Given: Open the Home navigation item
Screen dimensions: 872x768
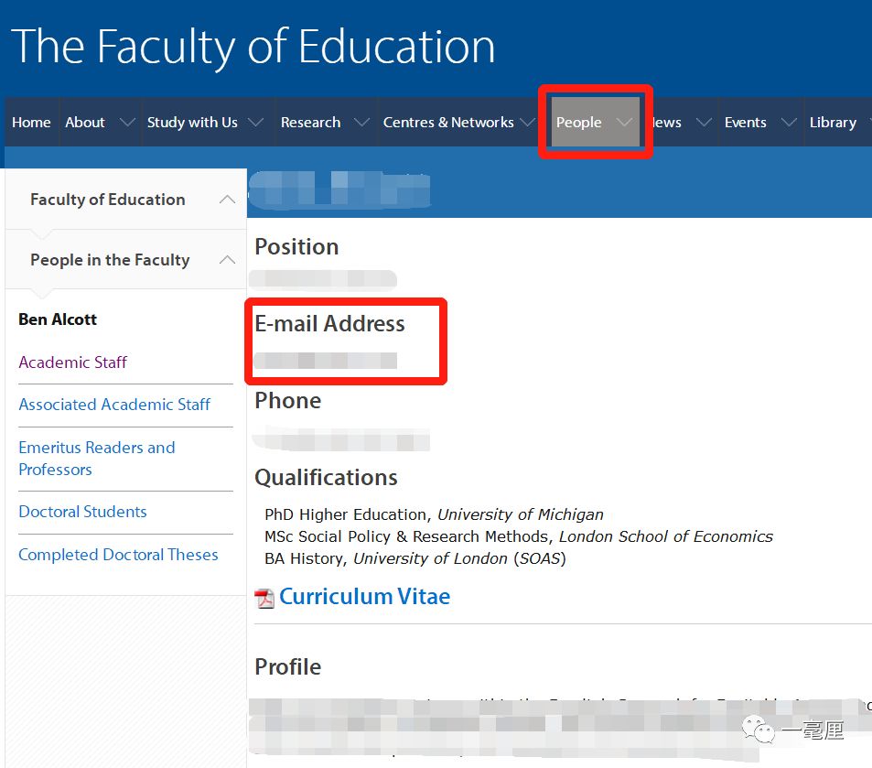Looking at the screenshot, I should [31, 123].
